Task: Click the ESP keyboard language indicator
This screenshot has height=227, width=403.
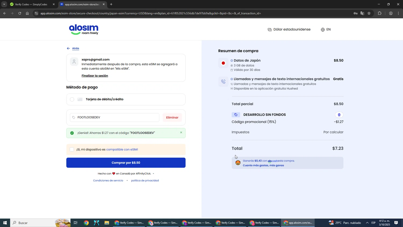Action: click(373, 223)
